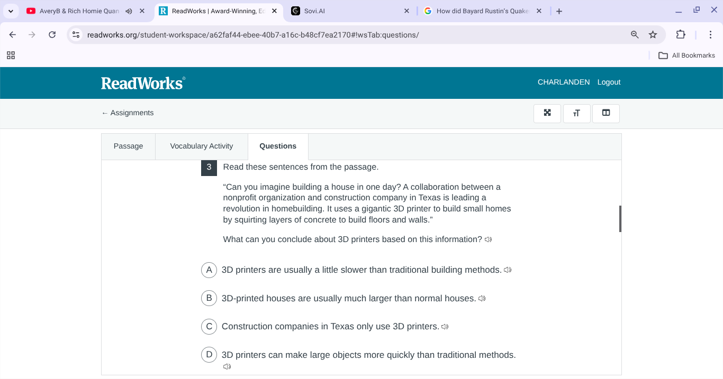Open the All Bookmarks folder

[x=686, y=56]
